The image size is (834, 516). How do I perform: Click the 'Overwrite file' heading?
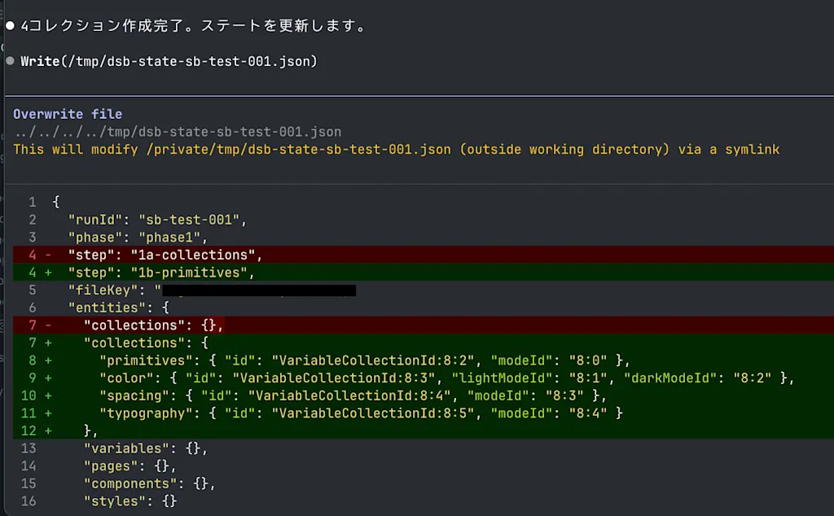tap(68, 114)
